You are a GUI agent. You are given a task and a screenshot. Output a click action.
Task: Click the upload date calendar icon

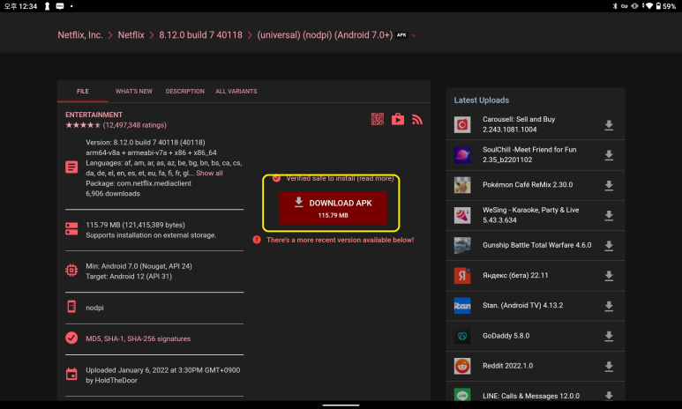pyautogui.click(x=71, y=374)
